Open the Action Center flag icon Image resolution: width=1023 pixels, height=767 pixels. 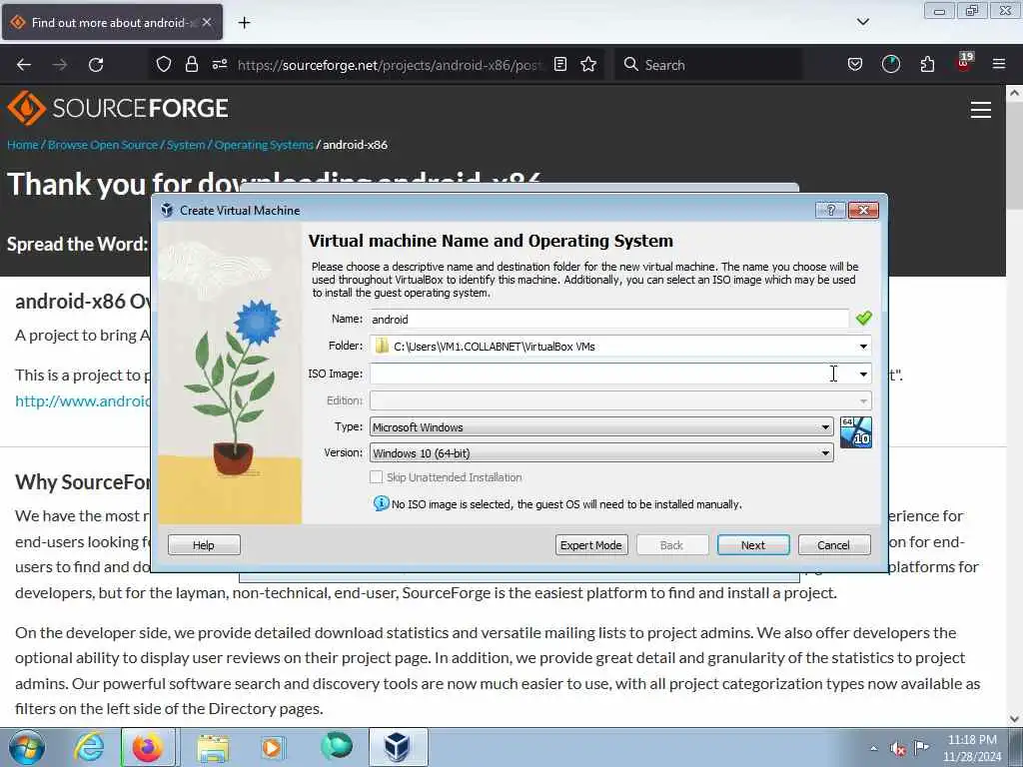pos(921,747)
